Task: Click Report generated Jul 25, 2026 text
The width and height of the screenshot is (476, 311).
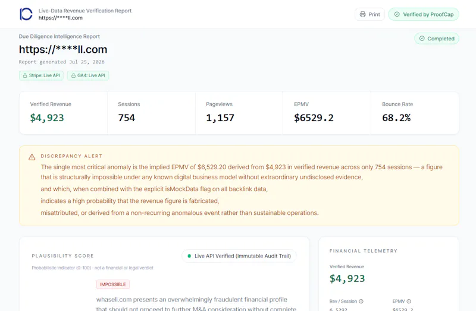Action: pyautogui.click(x=62, y=62)
